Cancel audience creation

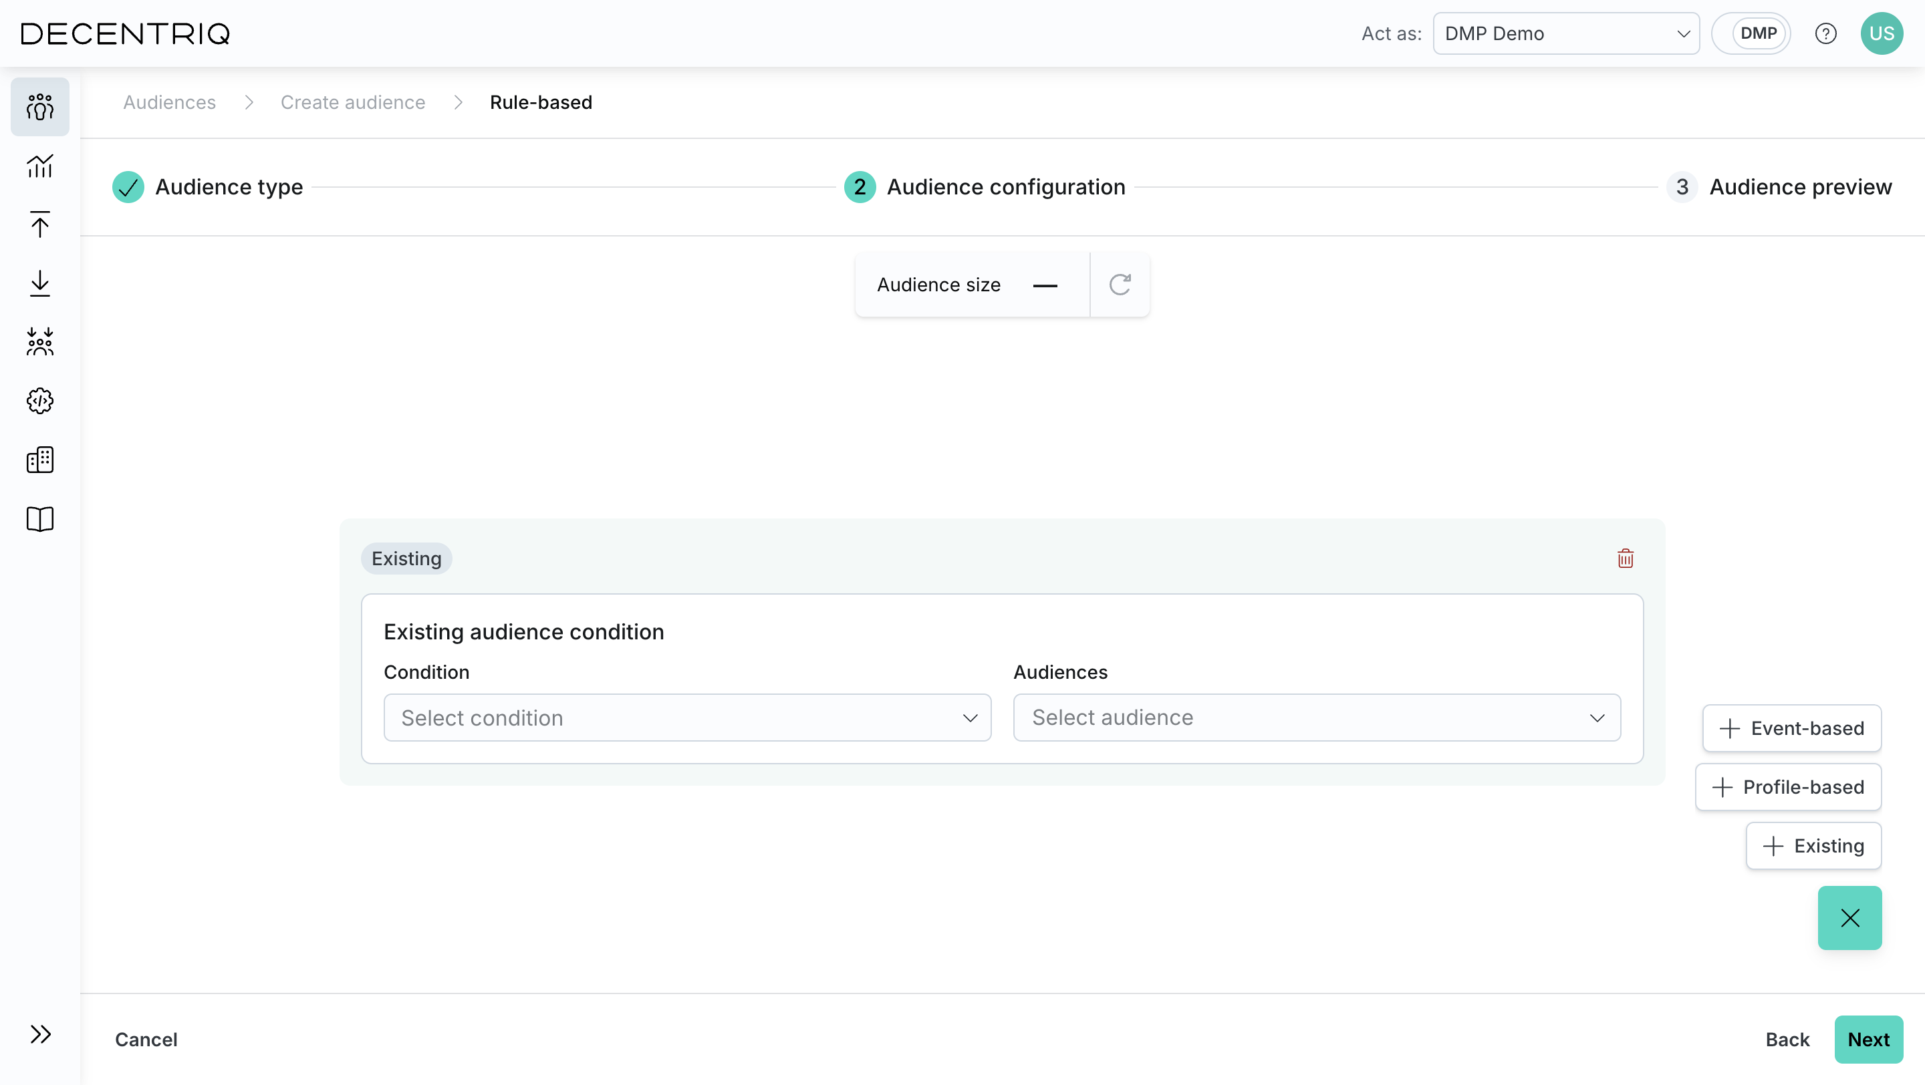146,1040
